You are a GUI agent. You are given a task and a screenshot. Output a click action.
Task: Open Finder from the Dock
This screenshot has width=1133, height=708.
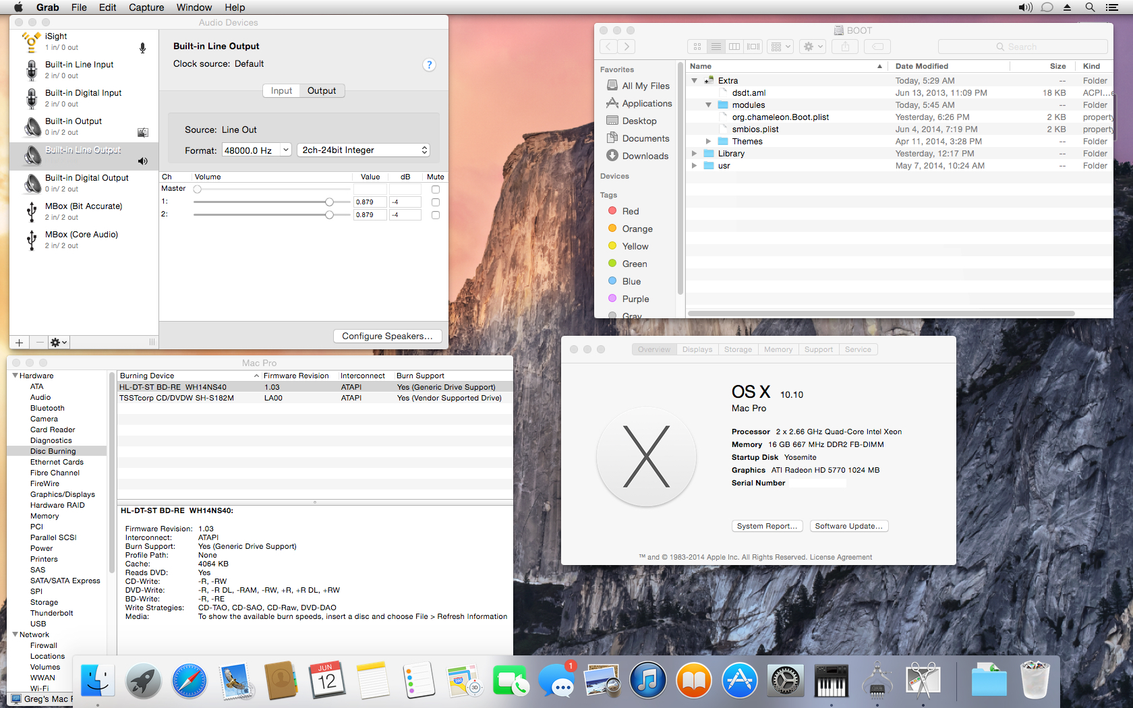pyautogui.click(x=98, y=680)
